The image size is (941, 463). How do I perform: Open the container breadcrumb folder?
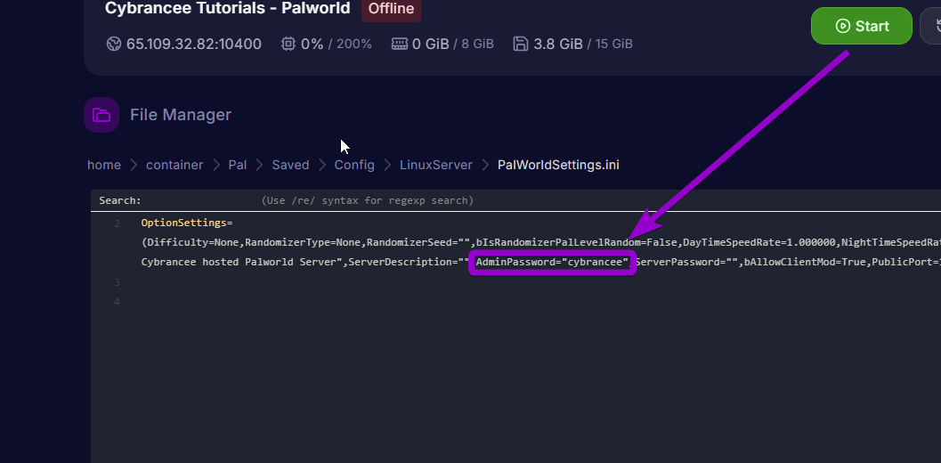(174, 165)
